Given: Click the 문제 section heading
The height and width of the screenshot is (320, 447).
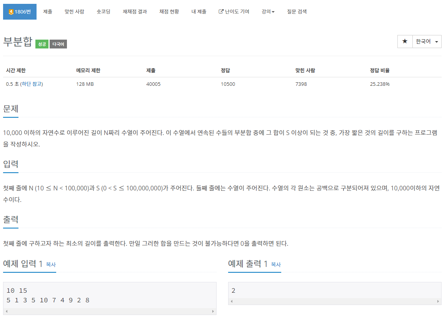Looking at the screenshot, I should [x=11, y=109].
